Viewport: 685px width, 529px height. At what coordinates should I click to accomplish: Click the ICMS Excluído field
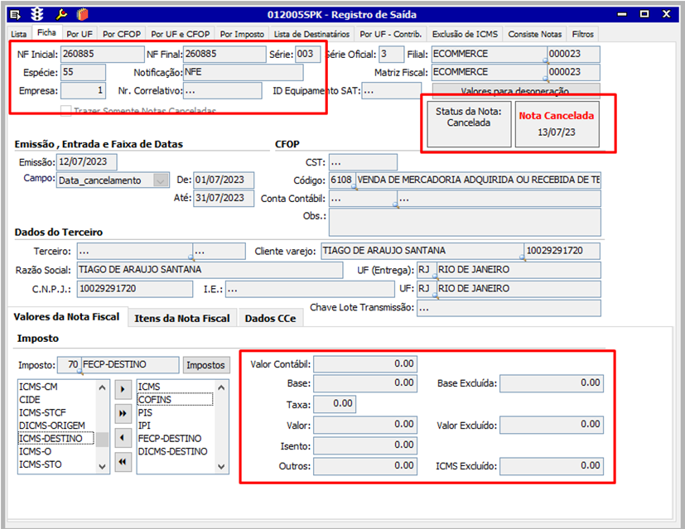click(x=552, y=466)
